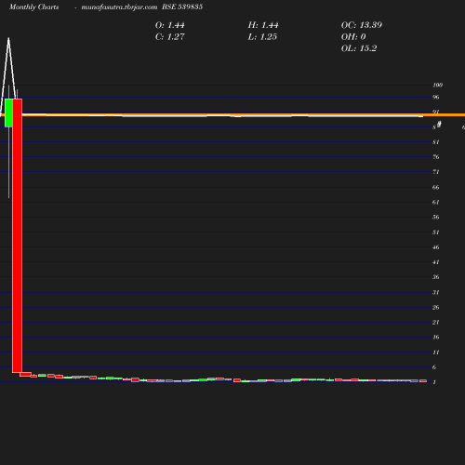Viewport: 465px width, 465px height.
Task: Select the high value 'H: 1.44'
Action: pyautogui.click(x=263, y=25)
